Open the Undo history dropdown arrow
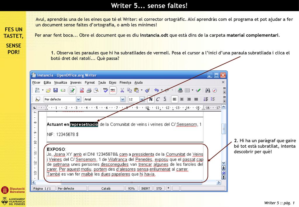This screenshot has height=207, width=299. pos(162,90)
